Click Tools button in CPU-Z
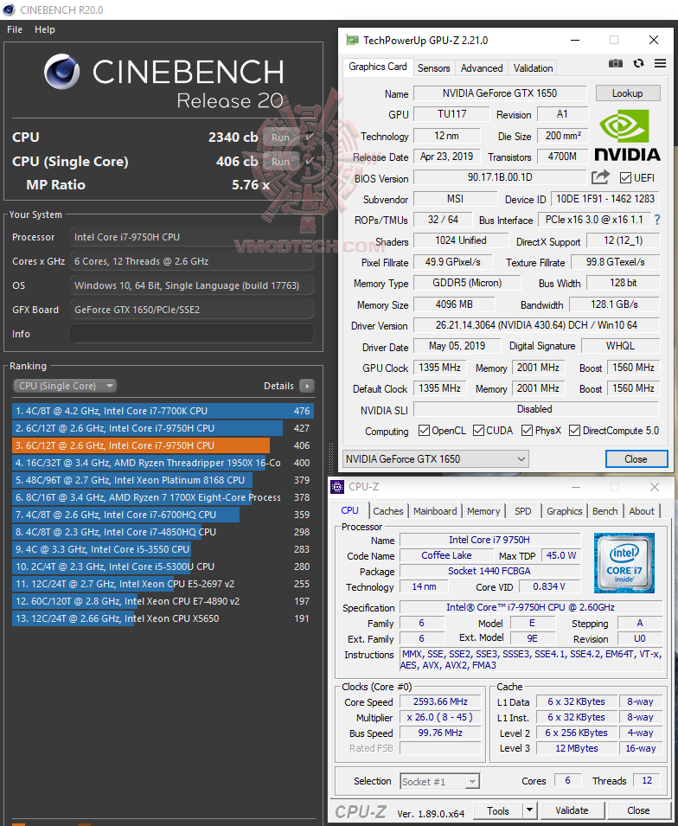The height and width of the screenshot is (826, 678). tap(498, 810)
